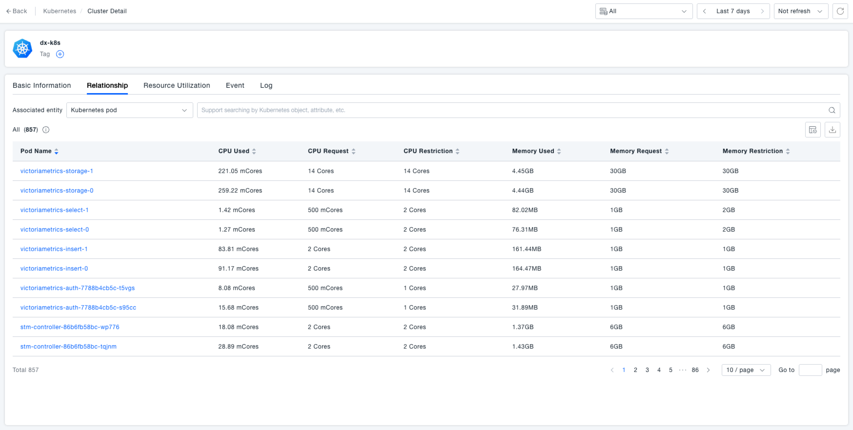Open the Not refresh interval dropdown
853x430 pixels.
(800, 11)
